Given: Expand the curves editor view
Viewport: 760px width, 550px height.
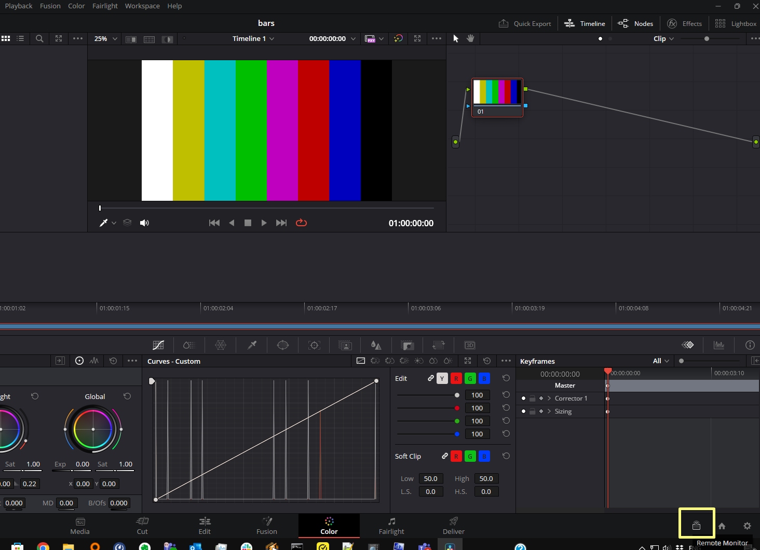Looking at the screenshot, I should click(x=468, y=361).
